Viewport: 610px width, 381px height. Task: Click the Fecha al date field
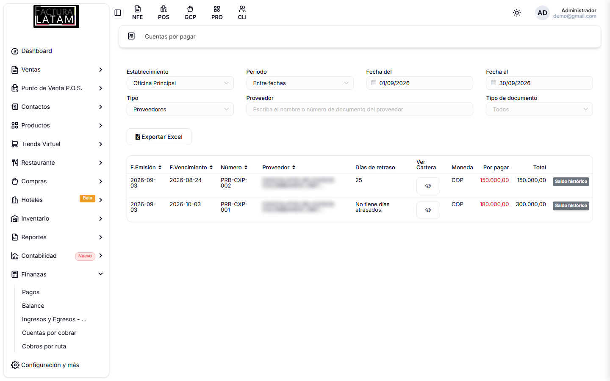coord(539,83)
